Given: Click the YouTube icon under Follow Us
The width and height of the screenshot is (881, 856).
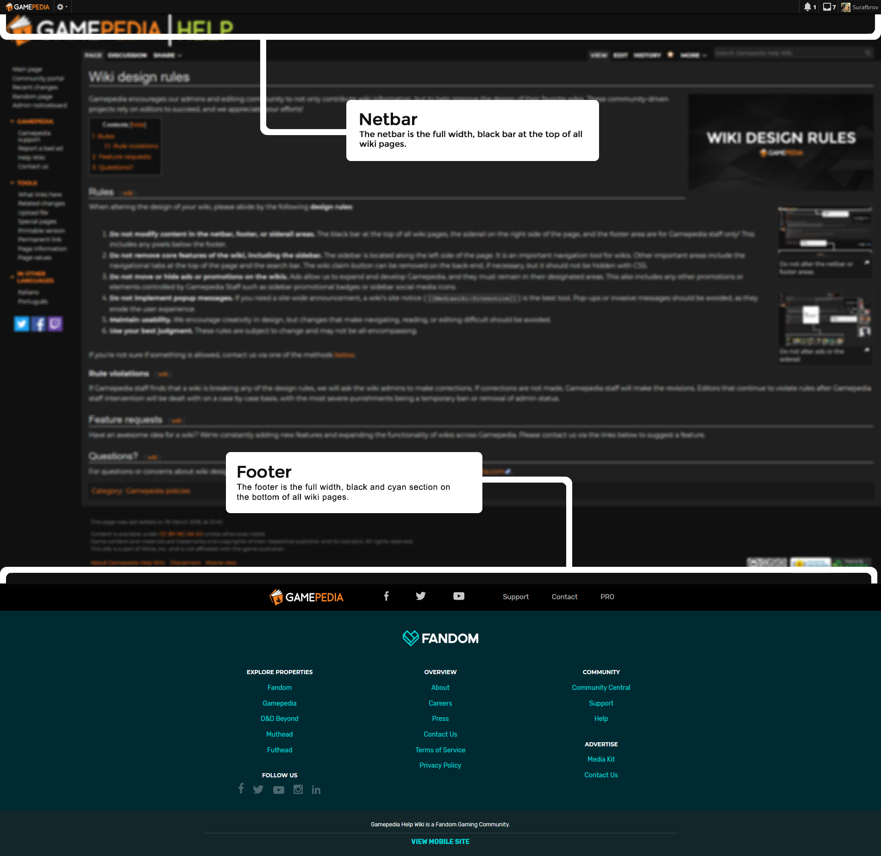Looking at the screenshot, I should (x=279, y=790).
